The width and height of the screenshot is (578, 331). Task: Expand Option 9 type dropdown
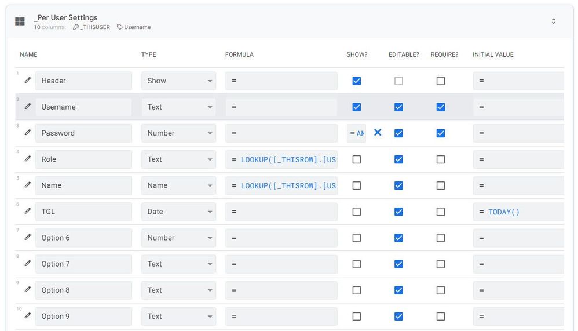pyautogui.click(x=179, y=317)
